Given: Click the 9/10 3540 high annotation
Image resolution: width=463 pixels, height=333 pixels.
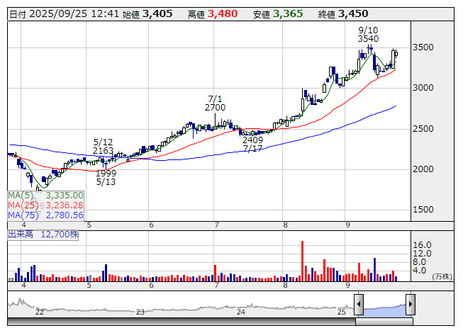Looking at the screenshot, I should [368, 34].
